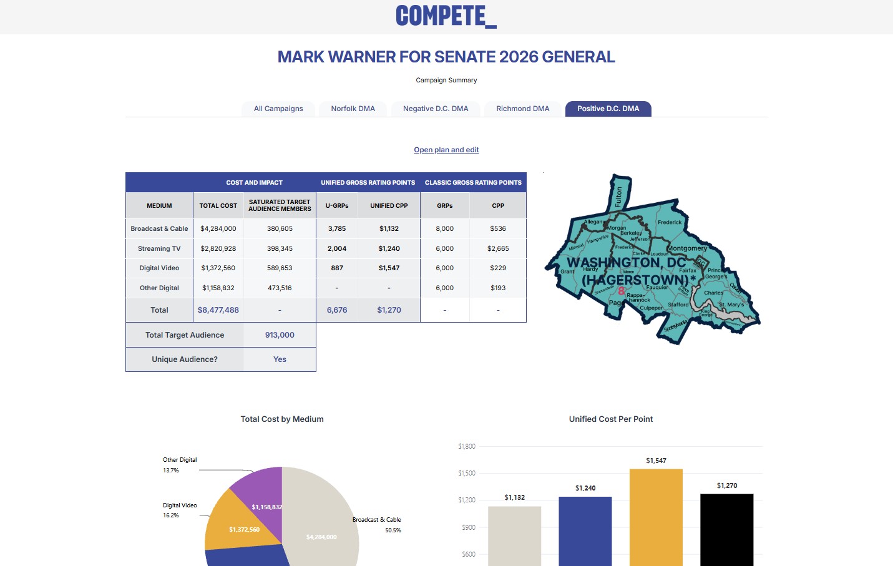Click the U-GRPs column header
This screenshot has width=893, height=566.
(x=337, y=206)
